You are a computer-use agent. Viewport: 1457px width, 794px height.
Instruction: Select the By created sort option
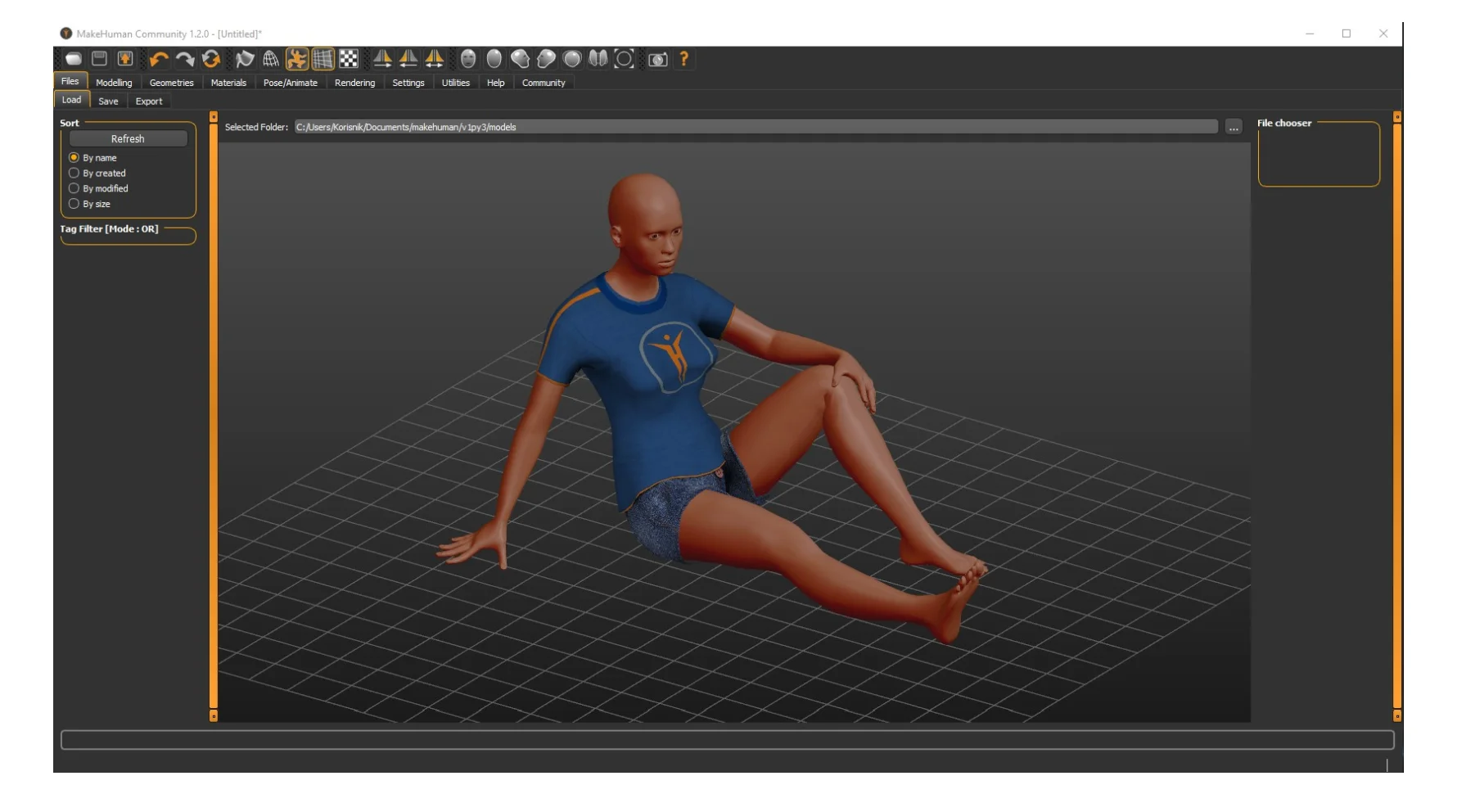coord(74,174)
